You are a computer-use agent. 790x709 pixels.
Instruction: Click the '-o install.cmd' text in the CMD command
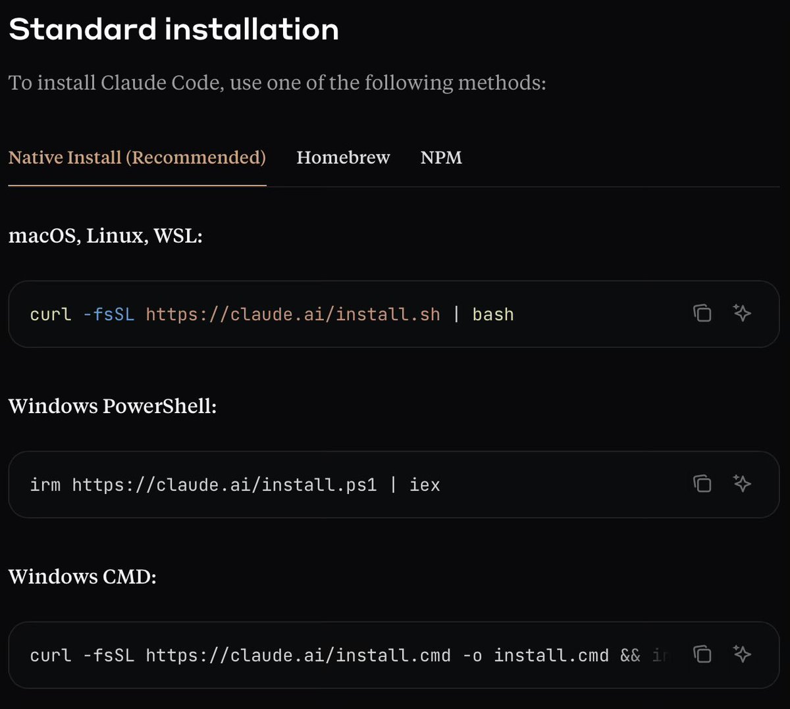click(x=536, y=655)
